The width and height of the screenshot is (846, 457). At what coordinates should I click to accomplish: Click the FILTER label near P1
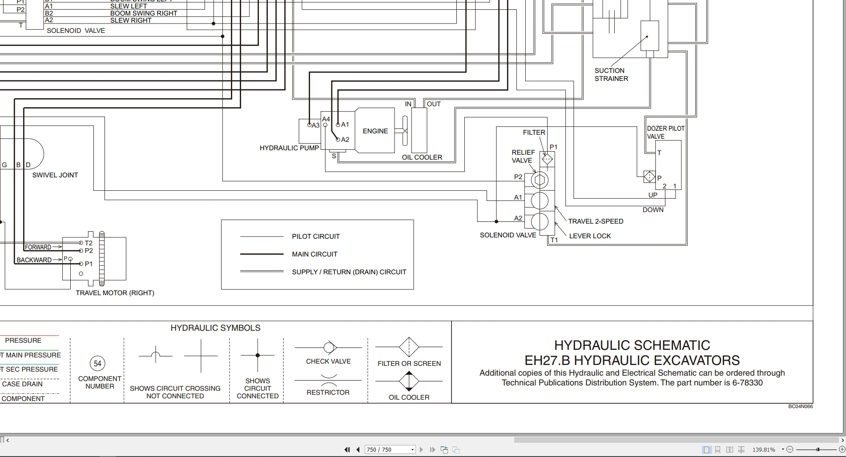534,132
